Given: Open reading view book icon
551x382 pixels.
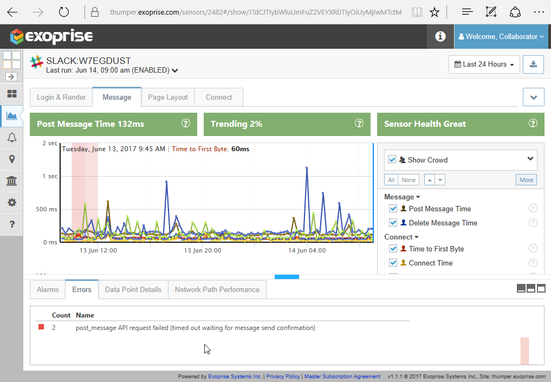Looking at the screenshot, I should coord(417,12).
